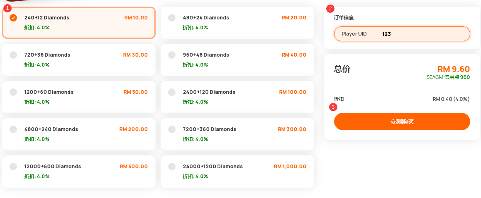Choose the 720+36 Diamonds package
The width and height of the screenshot is (481, 198).
point(13,55)
